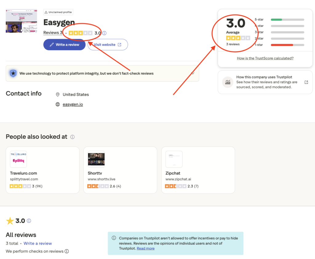This screenshot has height=259, width=315.
Task: Filter reviews by 5-star bar
Action: pos(287,20)
